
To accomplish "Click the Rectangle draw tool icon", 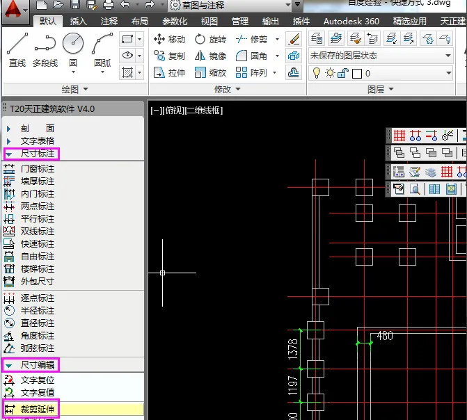I will (x=127, y=39).
